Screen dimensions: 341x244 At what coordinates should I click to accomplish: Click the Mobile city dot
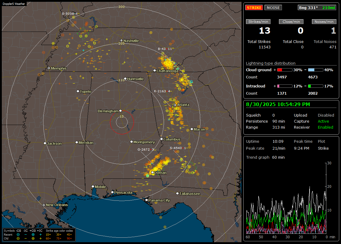click(93, 186)
